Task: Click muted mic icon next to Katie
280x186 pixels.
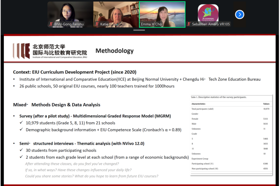Action: point(97,24)
